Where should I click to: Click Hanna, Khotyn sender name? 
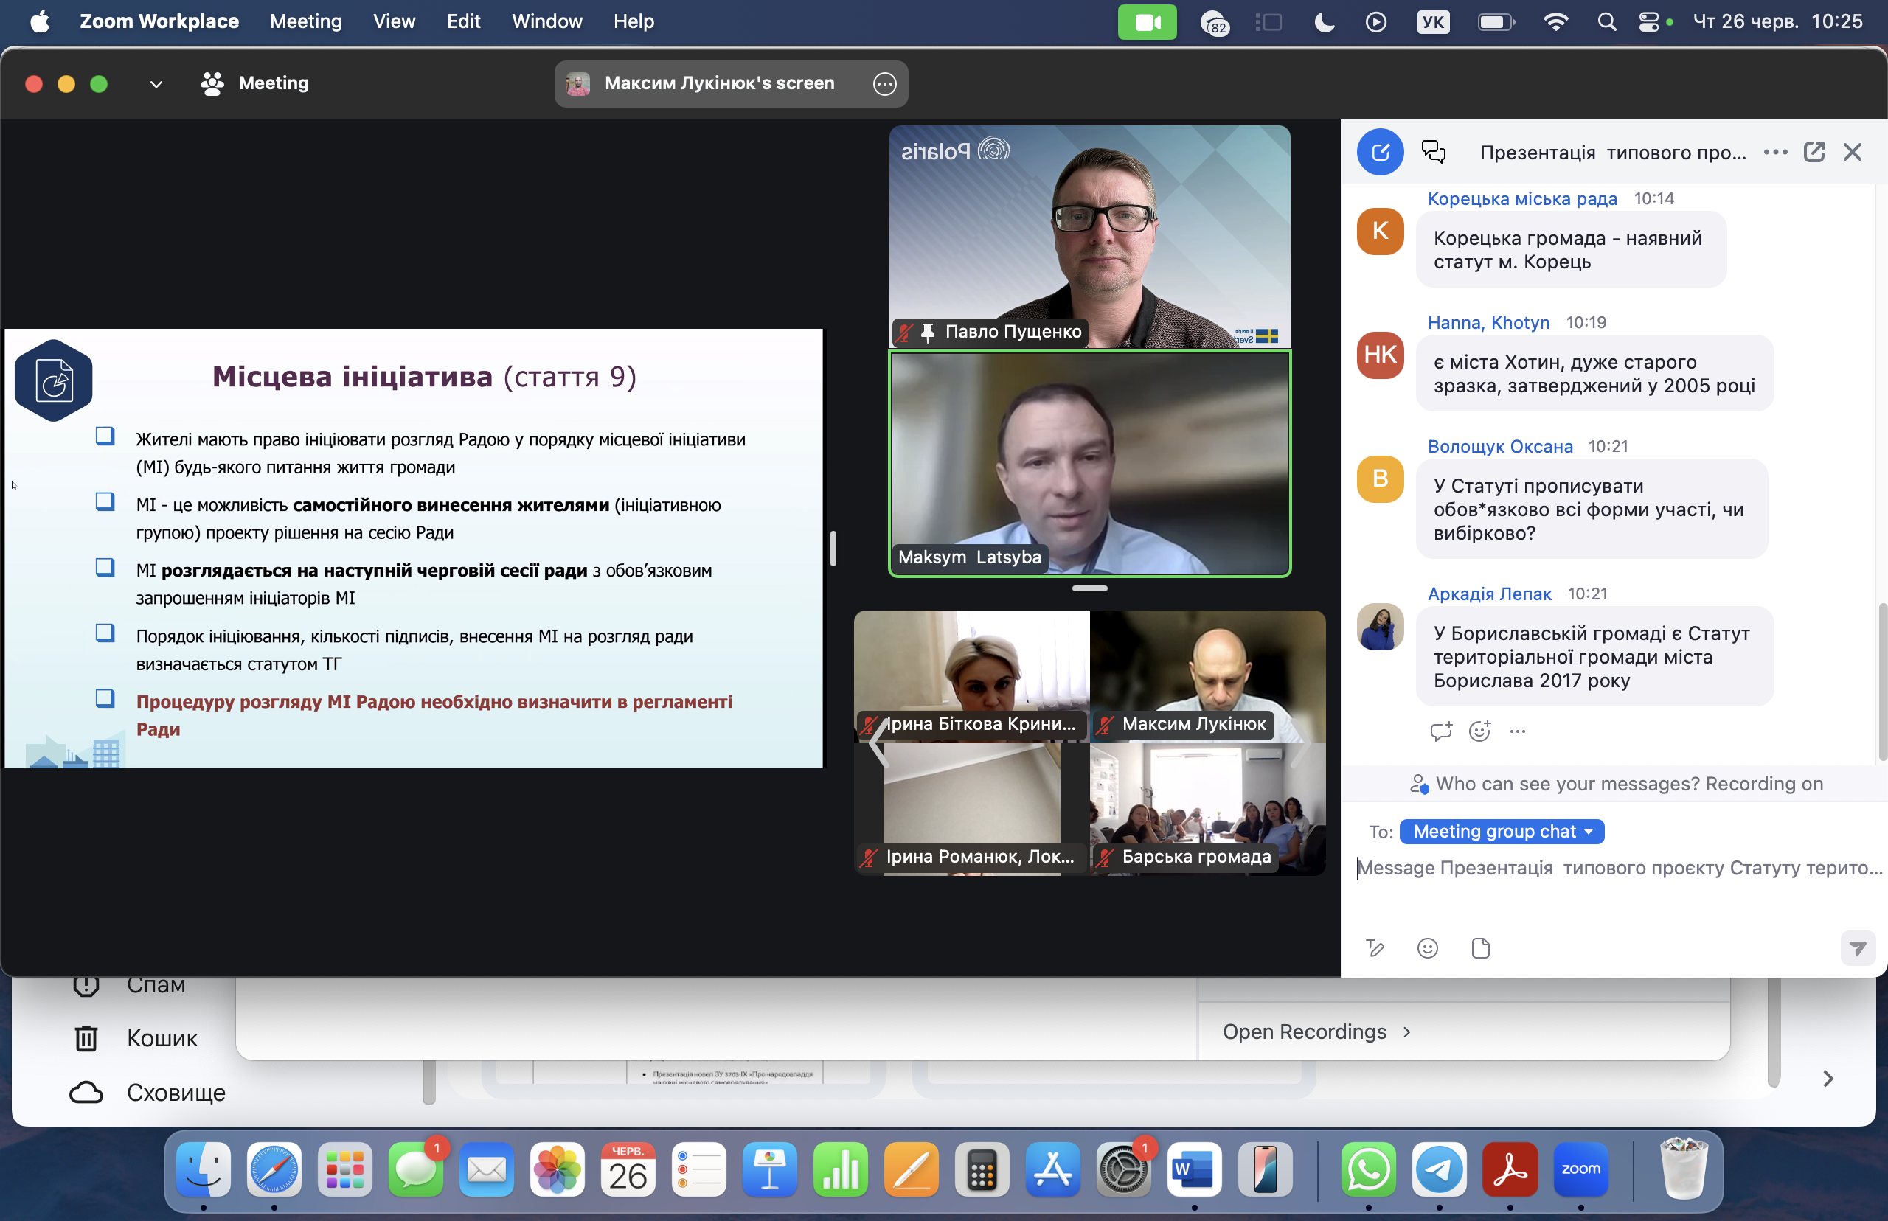coord(1488,322)
